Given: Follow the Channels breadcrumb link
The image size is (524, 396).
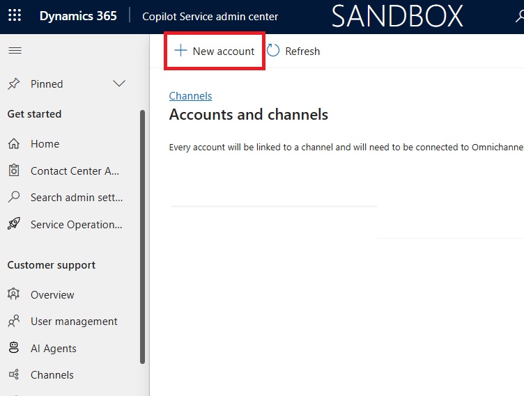Looking at the screenshot, I should pyautogui.click(x=190, y=96).
